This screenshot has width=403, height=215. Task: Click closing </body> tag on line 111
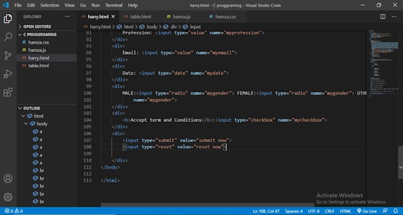(x=110, y=167)
